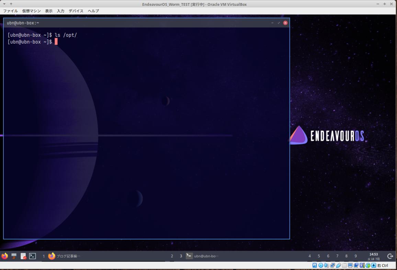Click VirtualBox shared folders status icon
This screenshot has height=270, width=397.
click(x=344, y=265)
